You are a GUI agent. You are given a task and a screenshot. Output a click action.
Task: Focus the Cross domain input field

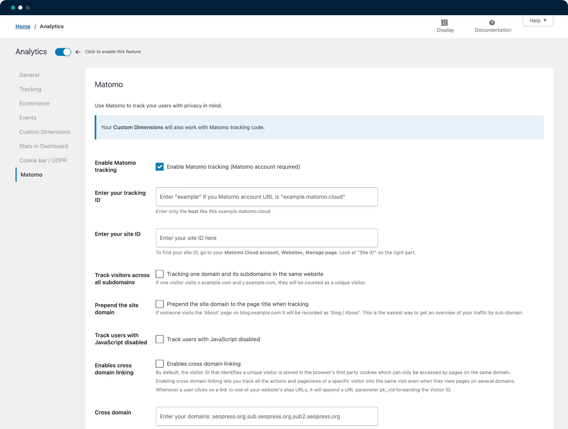click(x=267, y=417)
